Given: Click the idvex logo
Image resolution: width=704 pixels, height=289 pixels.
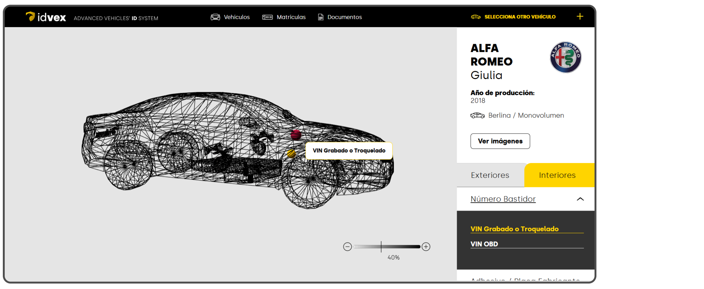Looking at the screenshot, I should pyautogui.click(x=46, y=17).
